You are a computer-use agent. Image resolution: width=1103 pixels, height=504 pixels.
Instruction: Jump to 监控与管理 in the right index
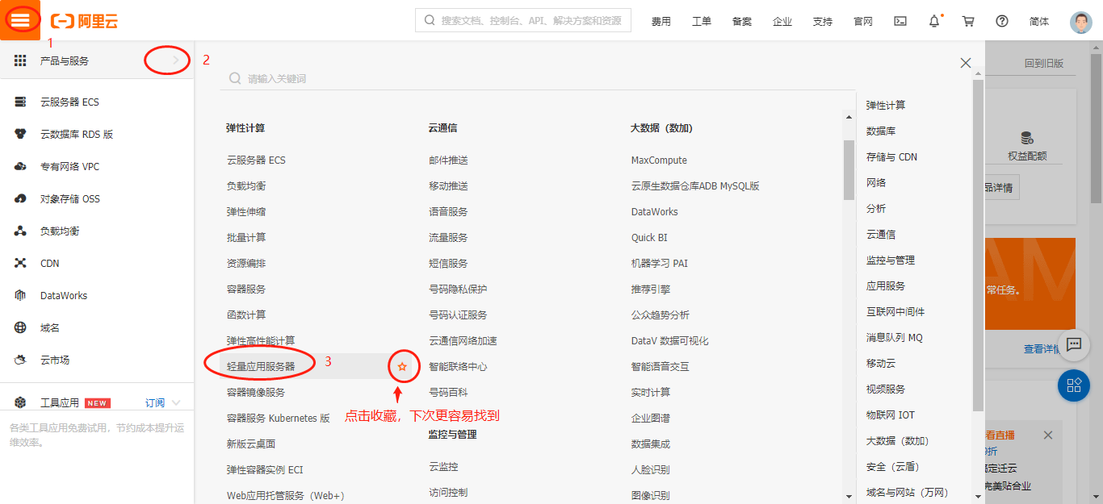(891, 260)
